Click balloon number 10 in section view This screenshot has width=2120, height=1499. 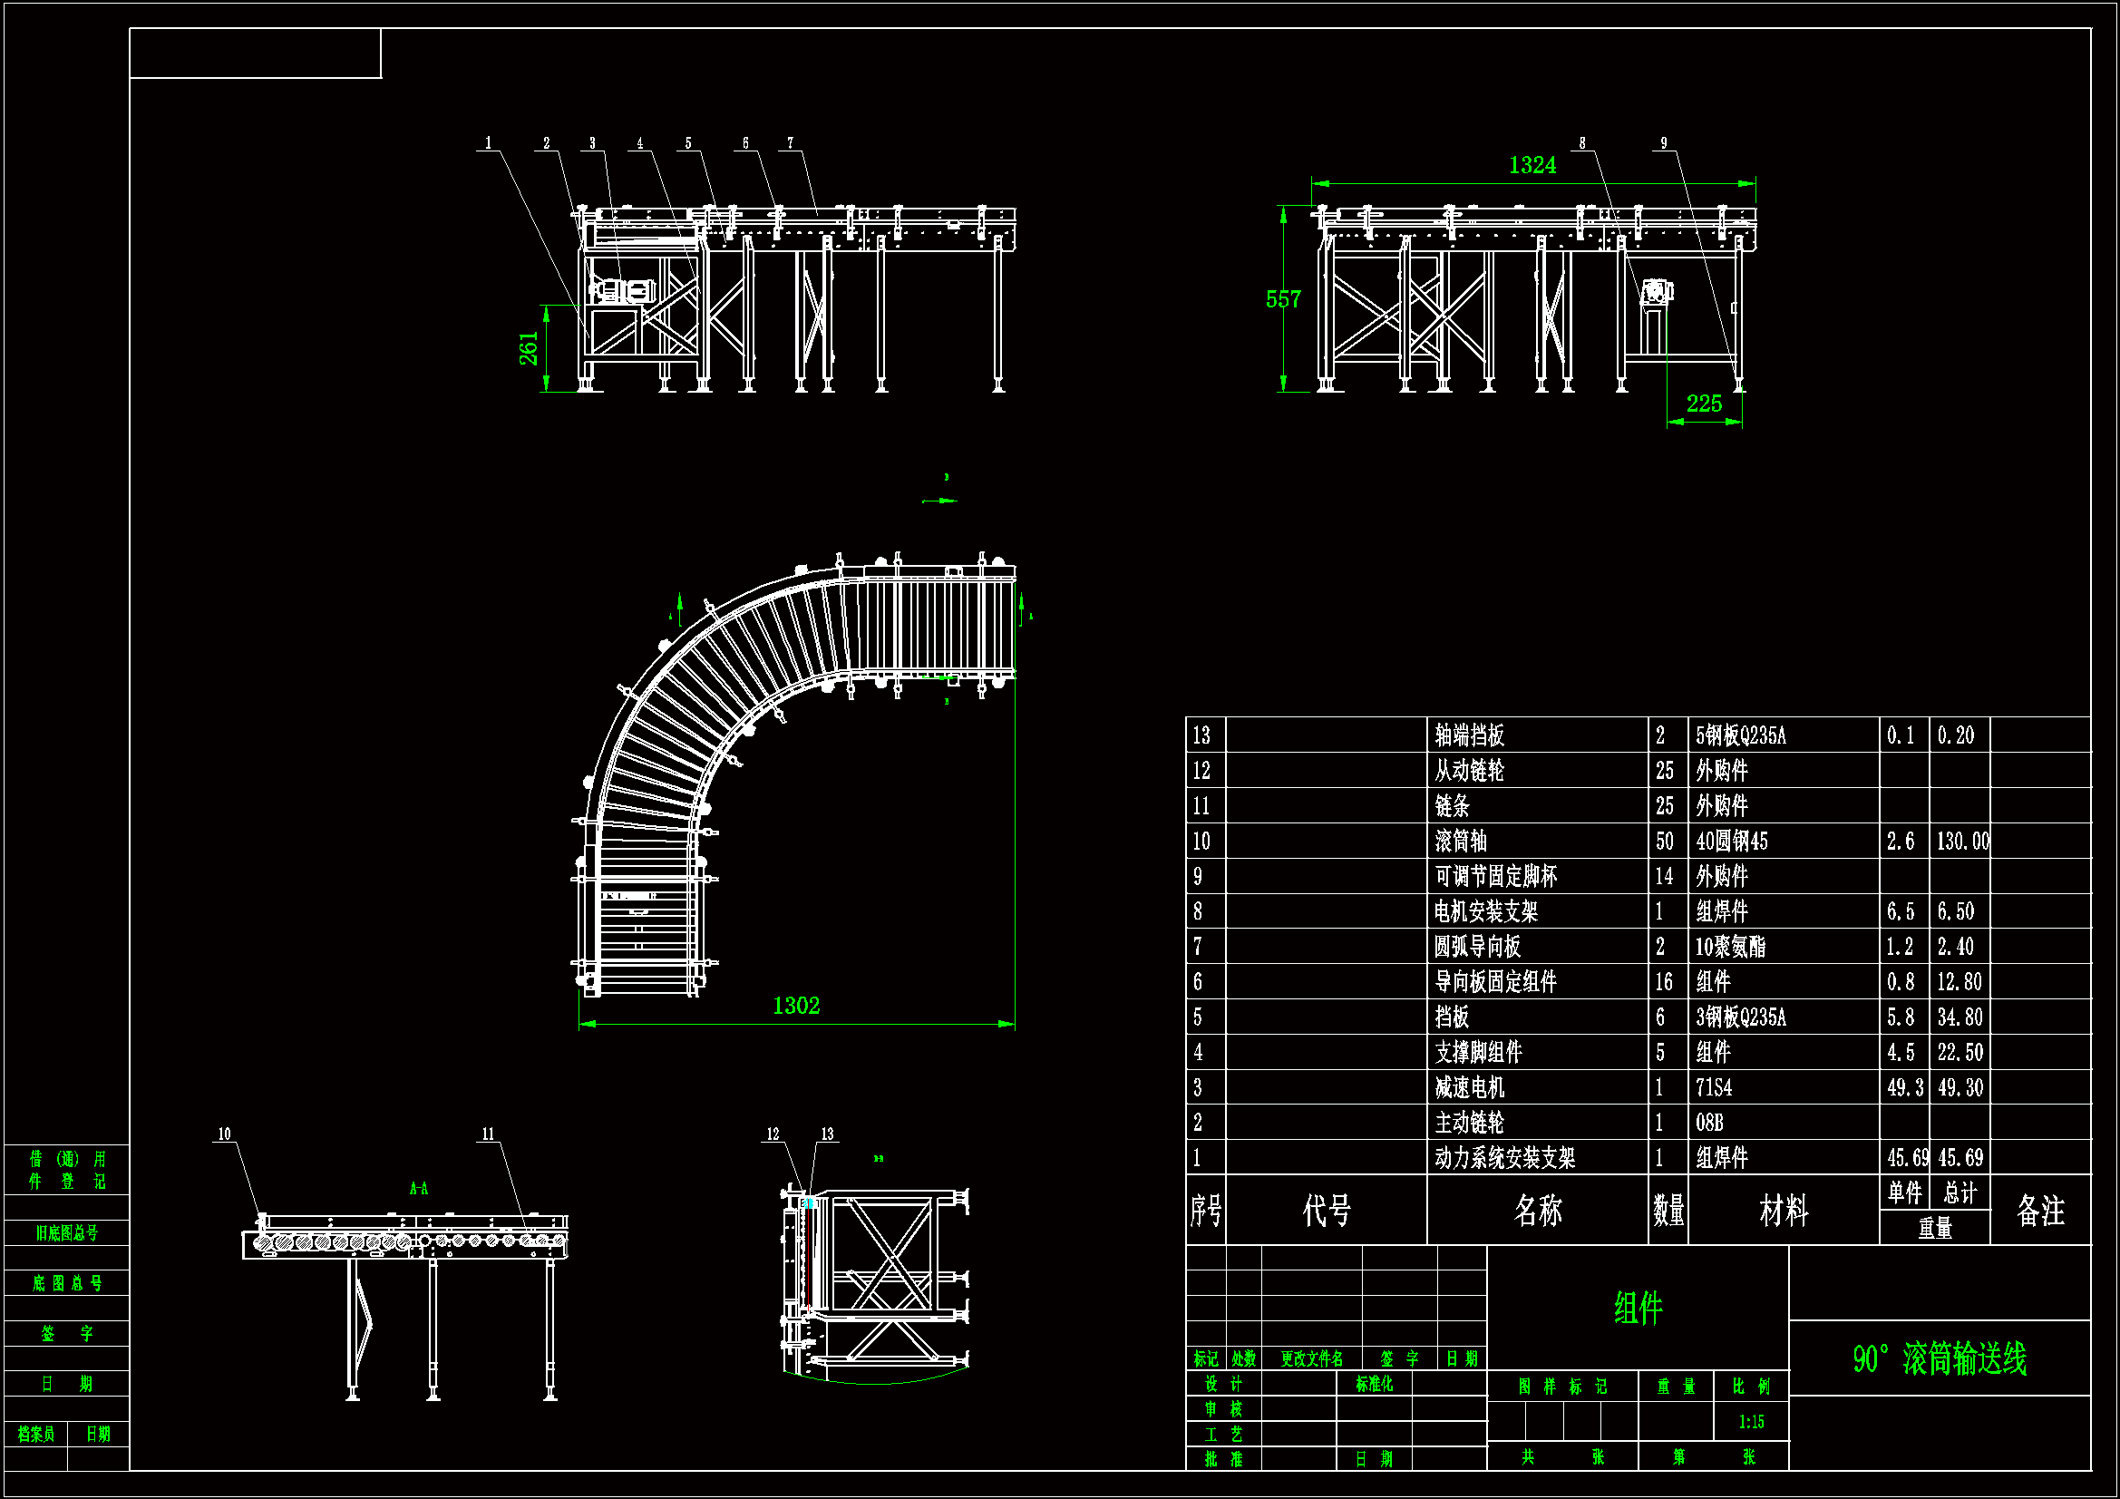click(224, 1134)
